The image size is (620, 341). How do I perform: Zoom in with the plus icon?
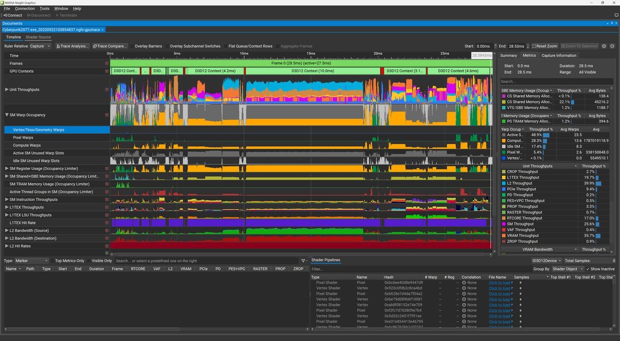603,46
